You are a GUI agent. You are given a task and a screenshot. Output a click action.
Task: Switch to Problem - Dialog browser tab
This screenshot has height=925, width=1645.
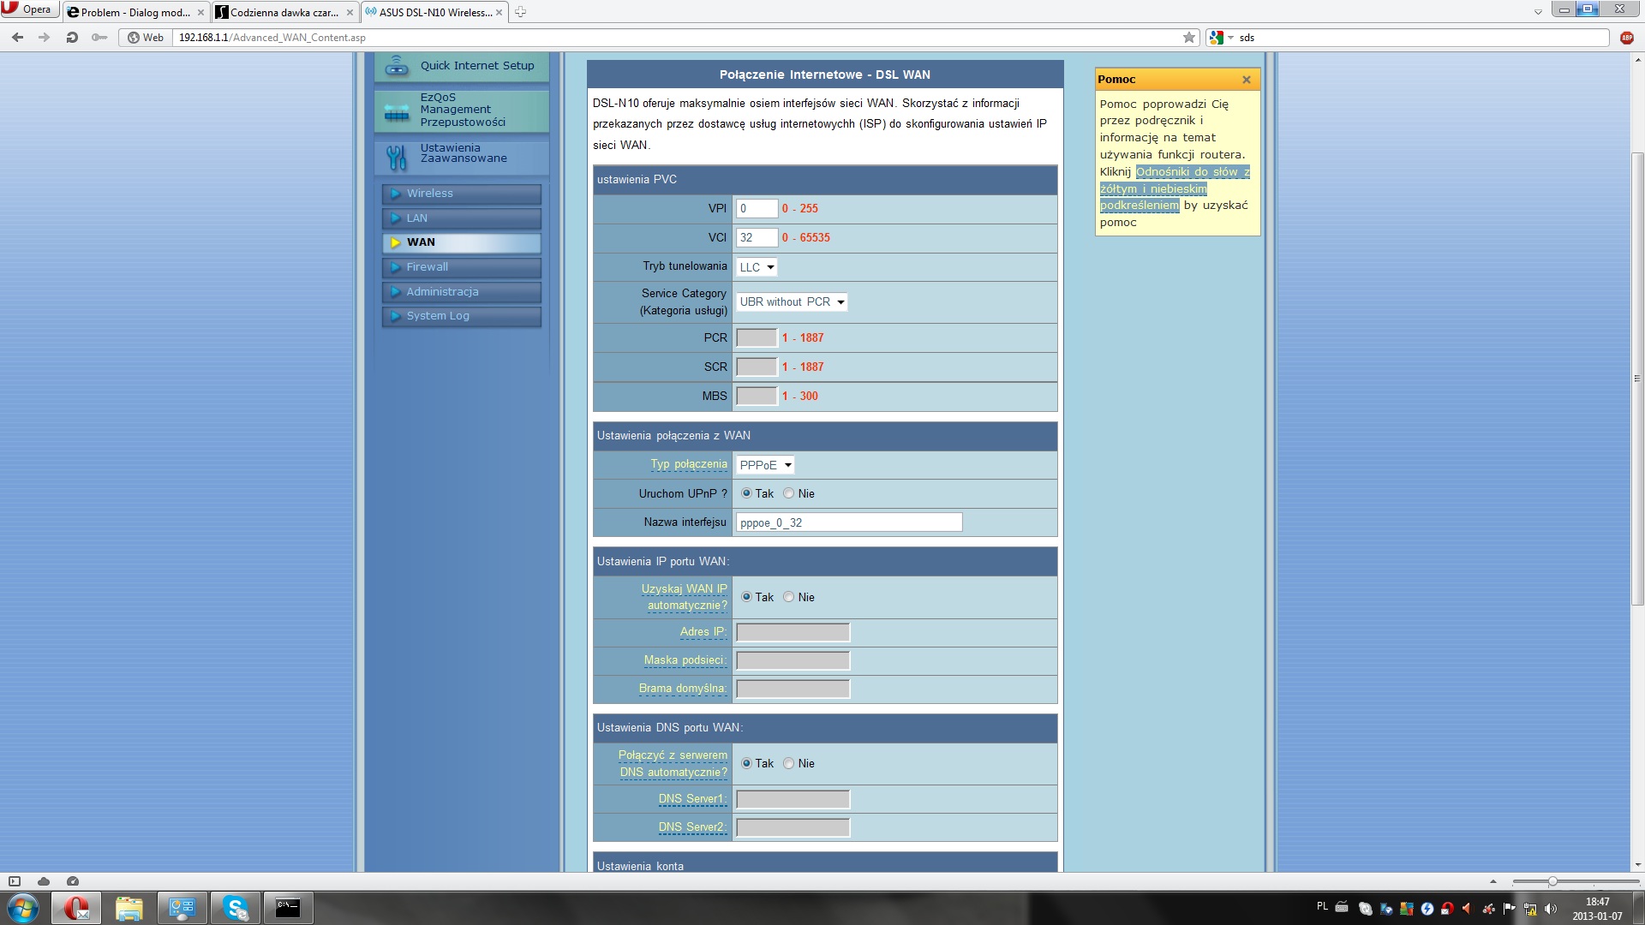pos(135,12)
